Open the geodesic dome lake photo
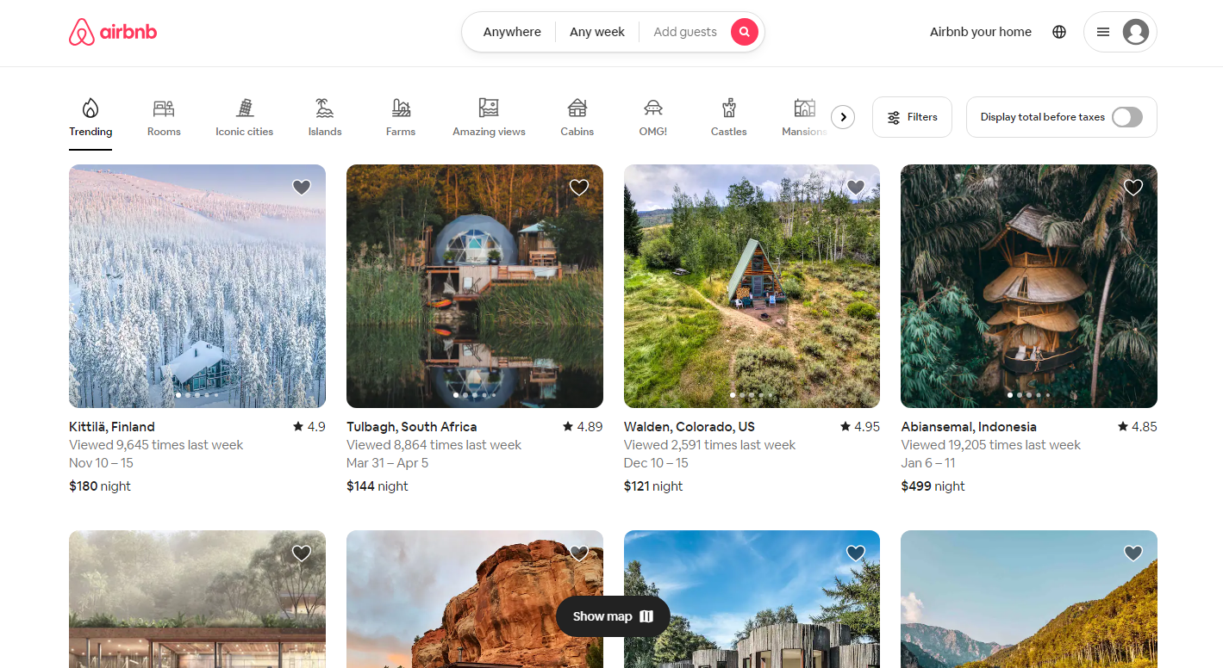This screenshot has width=1223, height=668. click(x=475, y=286)
